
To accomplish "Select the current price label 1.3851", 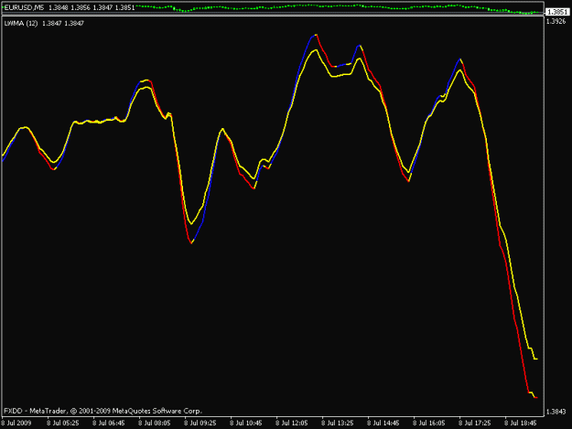I will click(557, 12).
